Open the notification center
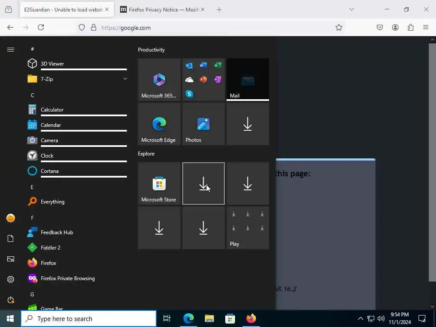Image resolution: width=436 pixels, height=327 pixels. (422, 318)
